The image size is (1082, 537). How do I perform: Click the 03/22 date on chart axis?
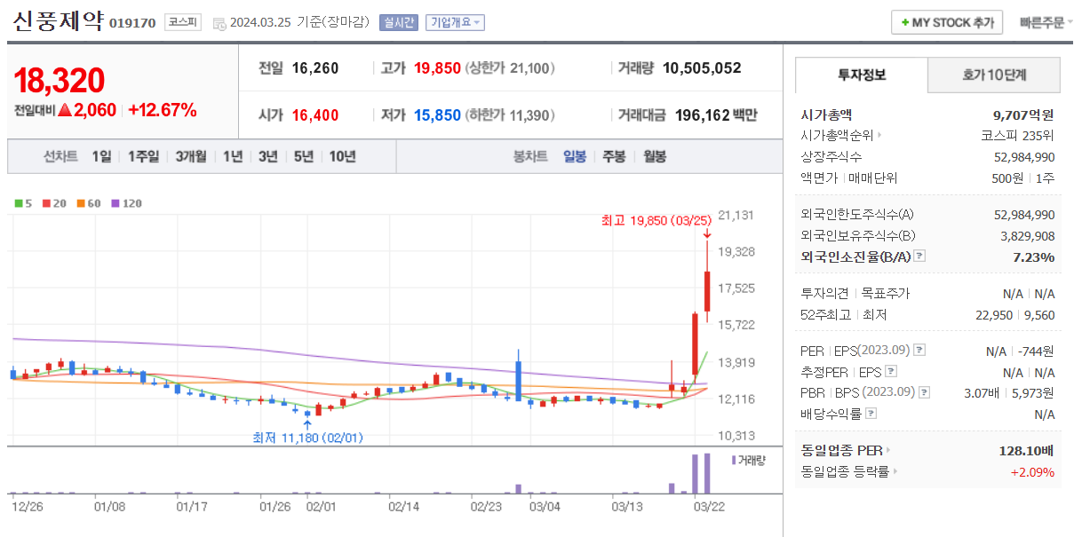pos(708,507)
